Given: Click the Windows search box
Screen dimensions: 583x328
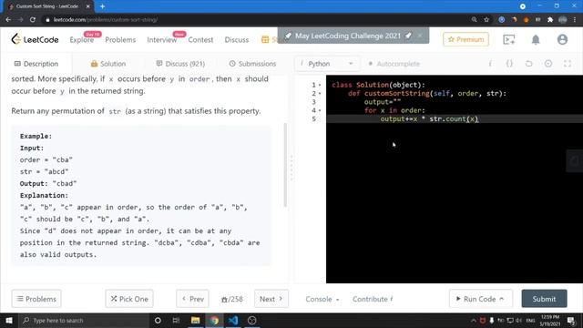Looking at the screenshot, I should (x=84, y=320).
